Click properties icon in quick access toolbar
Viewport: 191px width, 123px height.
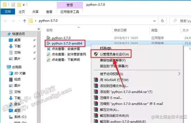coord(13,5)
